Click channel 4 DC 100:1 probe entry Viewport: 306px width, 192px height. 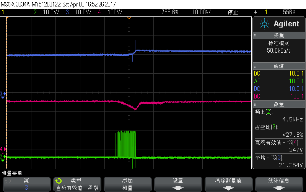tap(279, 97)
